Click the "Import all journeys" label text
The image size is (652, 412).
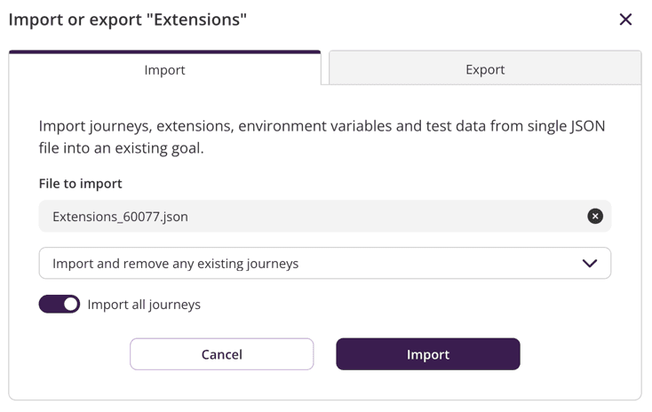click(144, 305)
